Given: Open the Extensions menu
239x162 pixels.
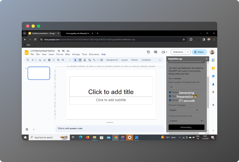Looking at the screenshot, I should [x=94, y=54].
